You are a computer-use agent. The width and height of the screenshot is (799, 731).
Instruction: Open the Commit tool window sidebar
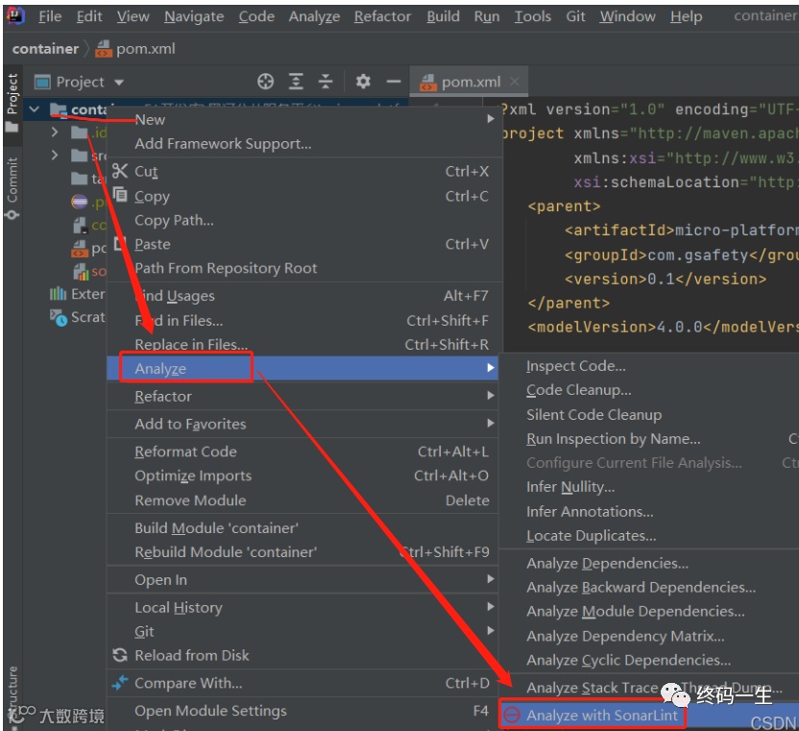click(12, 187)
